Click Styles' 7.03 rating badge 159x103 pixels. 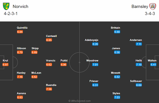(117, 97)
